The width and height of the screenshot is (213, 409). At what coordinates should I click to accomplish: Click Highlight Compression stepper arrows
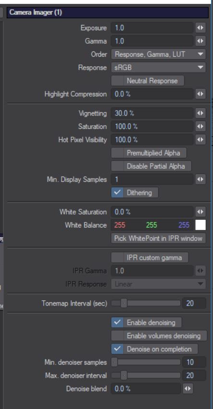click(x=200, y=94)
